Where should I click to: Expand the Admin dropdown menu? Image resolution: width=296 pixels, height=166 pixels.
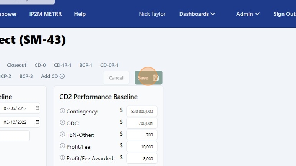(248, 14)
